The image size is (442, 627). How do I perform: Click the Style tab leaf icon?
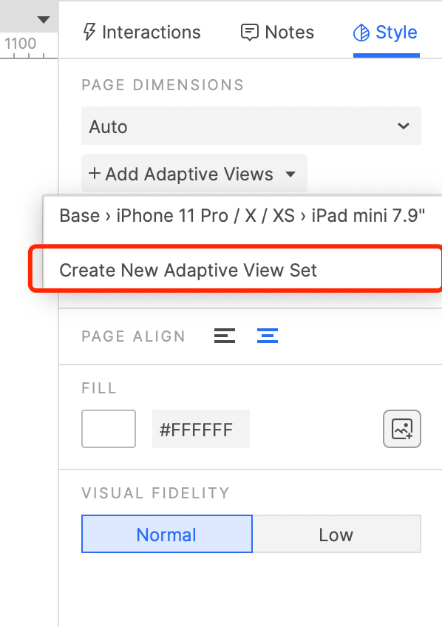point(361,33)
